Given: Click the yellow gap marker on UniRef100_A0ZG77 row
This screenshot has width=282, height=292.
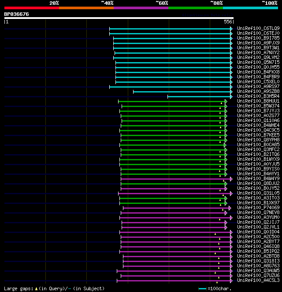Looking at the screenshot, I should point(220,118).
